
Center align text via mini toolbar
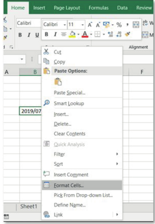[x=64, y=34]
